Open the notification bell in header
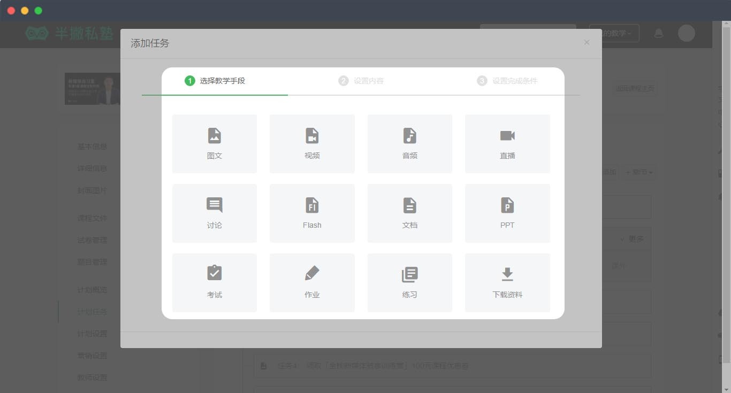This screenshot has width=731, height=393. pos(659,33)
